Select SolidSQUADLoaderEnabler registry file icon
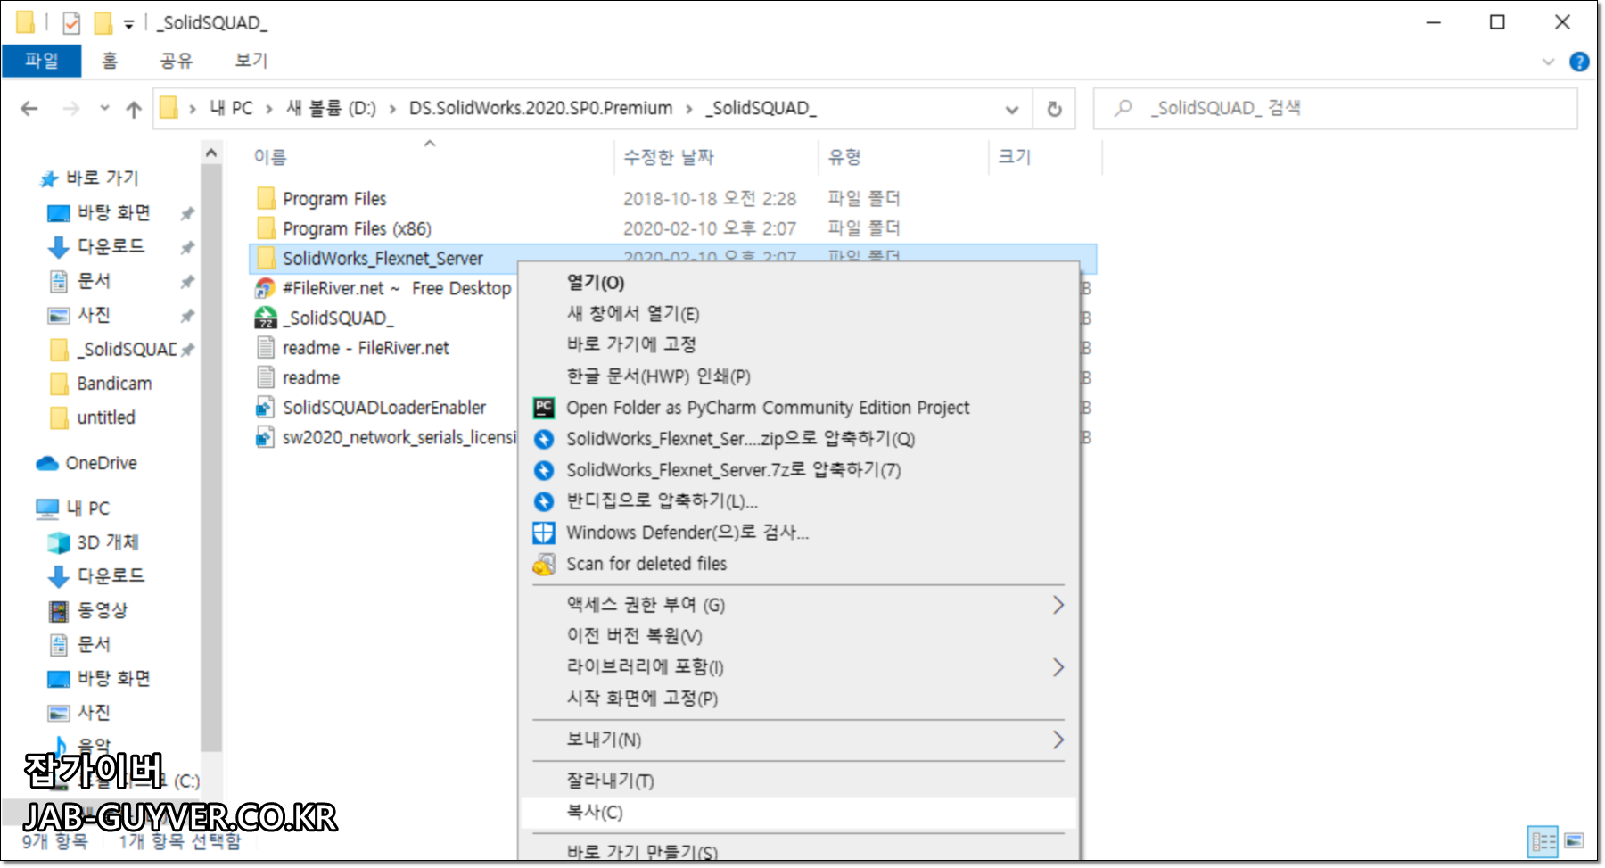Image resolution: width=1605 pixels, height=868 pixels. click(x=265, y=408)
